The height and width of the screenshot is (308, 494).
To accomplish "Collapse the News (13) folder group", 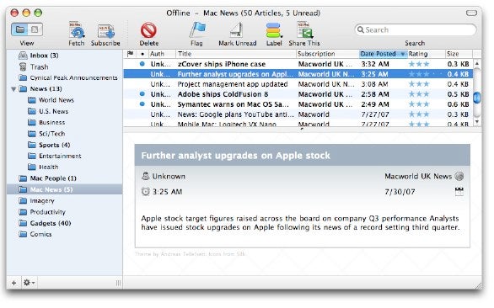I will 13,89.
